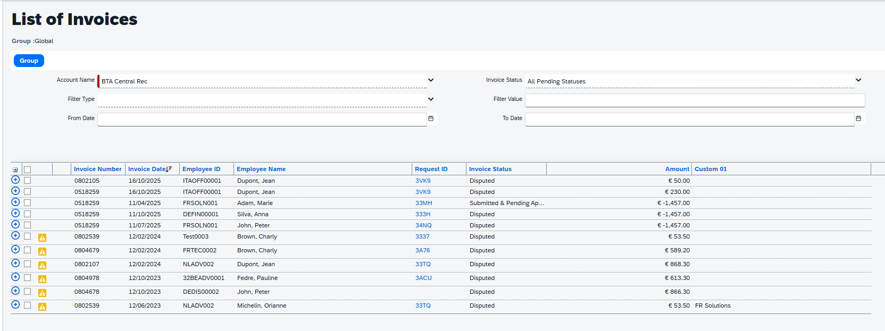Open request ID 33MH link
885x331 pixels.
pos(424,203)
